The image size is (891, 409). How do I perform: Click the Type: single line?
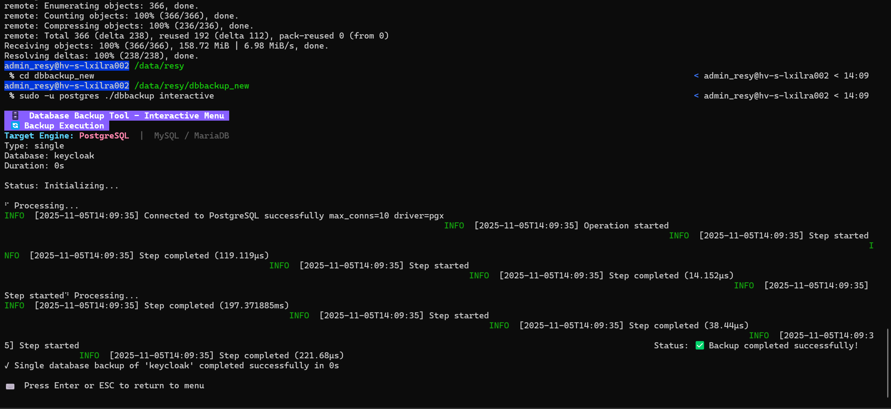coord(34,146)
